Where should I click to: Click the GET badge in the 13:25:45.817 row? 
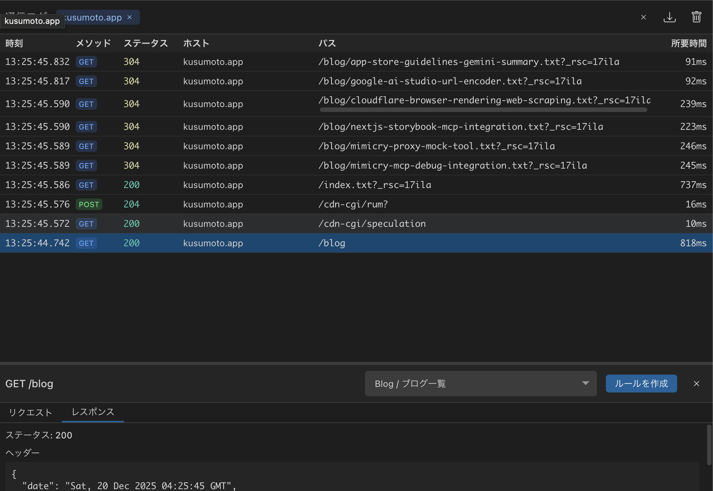(x=86, y=81)
